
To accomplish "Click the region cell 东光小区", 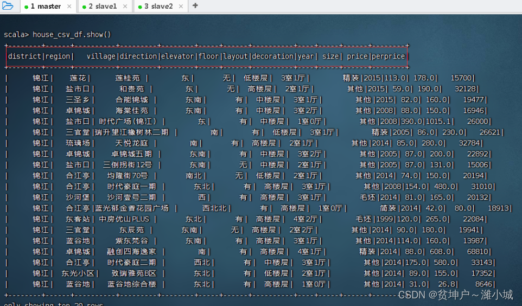I will [78, 273].
